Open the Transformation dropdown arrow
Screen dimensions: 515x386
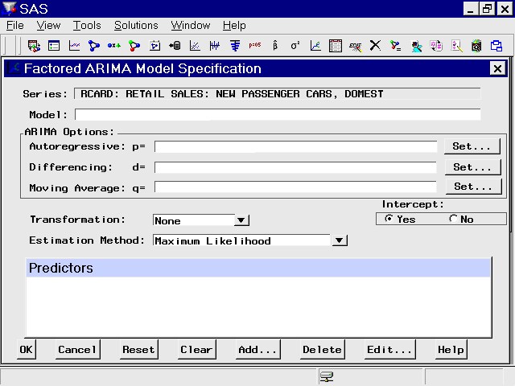coord(241,220)
